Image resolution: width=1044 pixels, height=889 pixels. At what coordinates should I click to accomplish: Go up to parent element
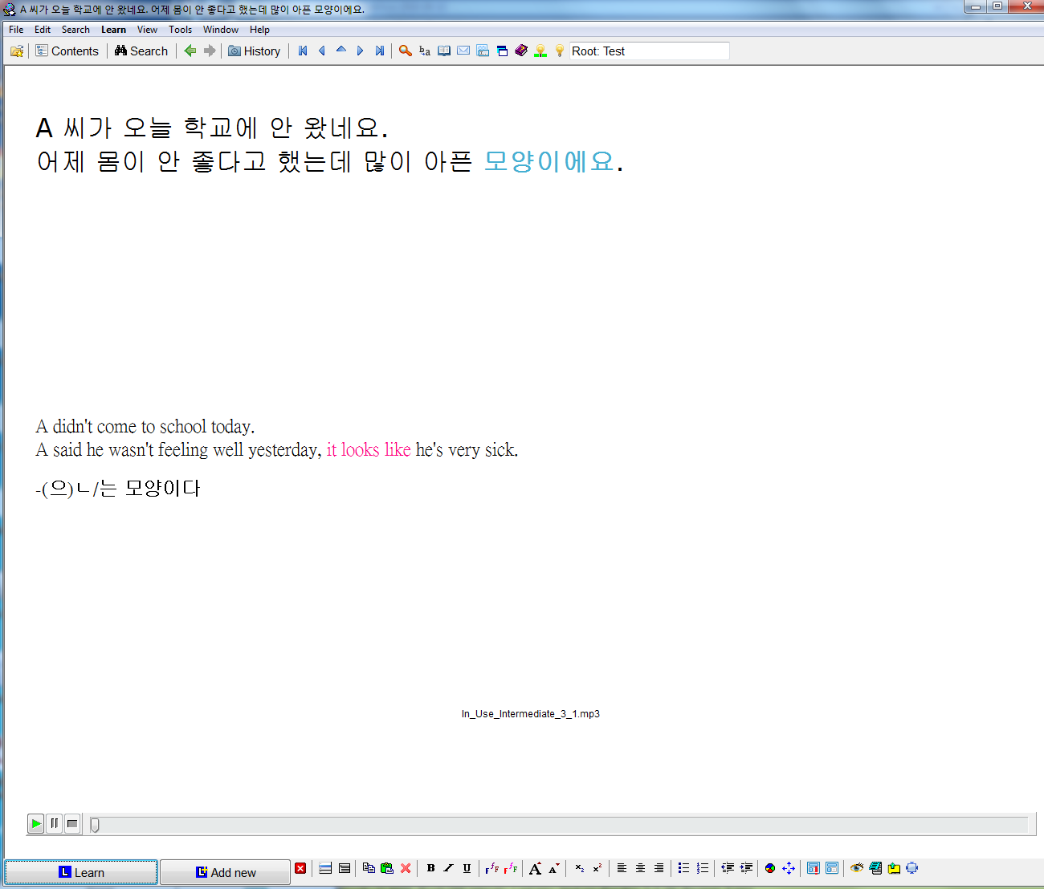(341, 51)
